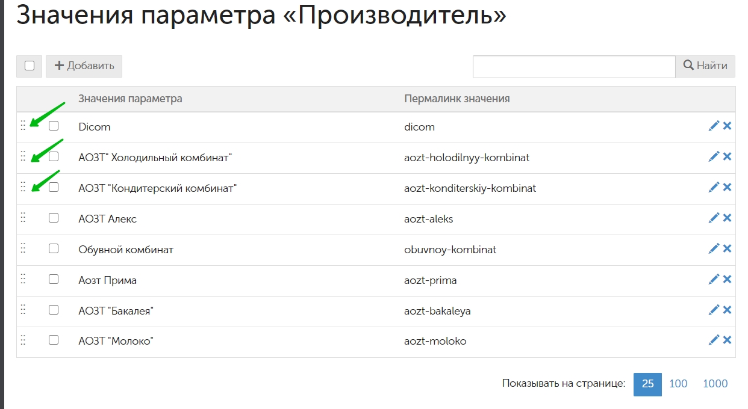Check the Dicom row checkbox
Screen dimensions: 748x409
(x=54, y=126)
